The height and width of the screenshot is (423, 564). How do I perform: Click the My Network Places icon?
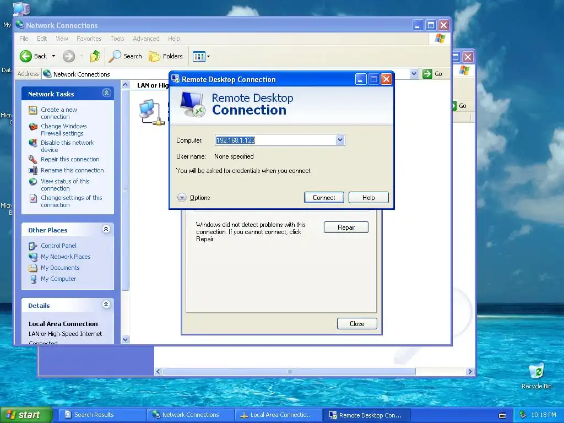[x=32, y=257]
